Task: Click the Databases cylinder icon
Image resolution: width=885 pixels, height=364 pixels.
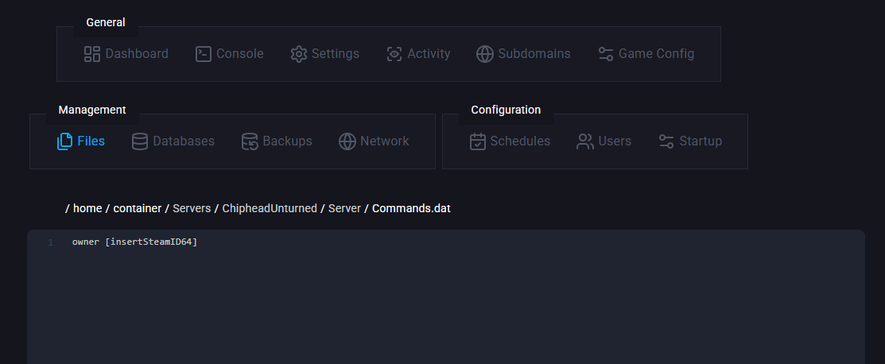Action: [x=140, y=141]
